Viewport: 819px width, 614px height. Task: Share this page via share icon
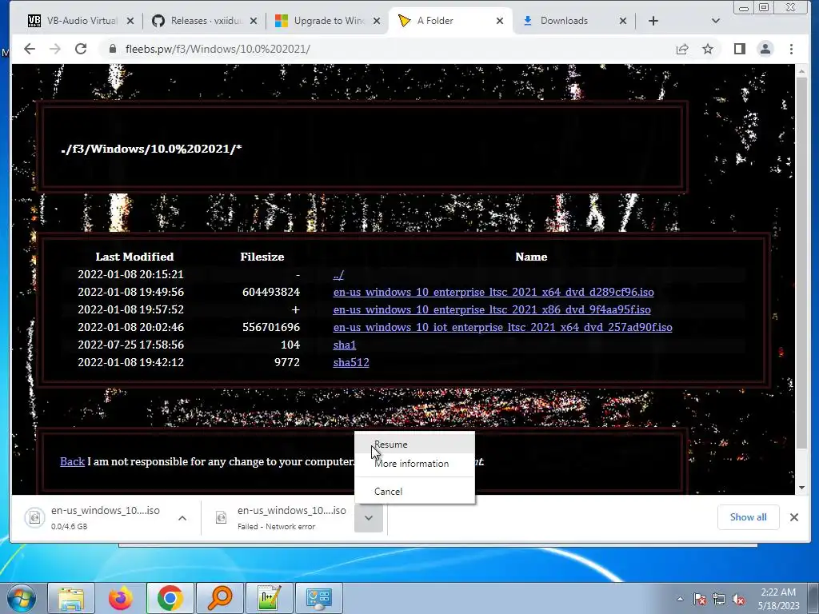[x=682, y=49]
